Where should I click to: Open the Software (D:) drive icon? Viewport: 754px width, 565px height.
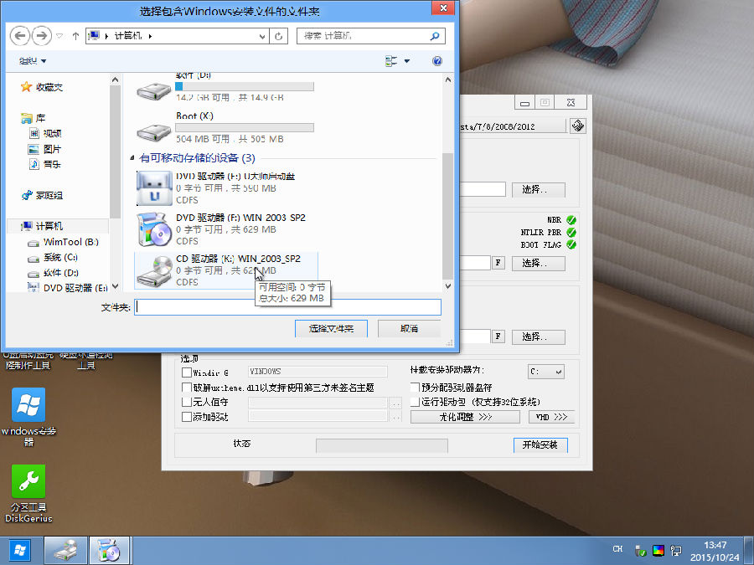[x=153, y=90]
